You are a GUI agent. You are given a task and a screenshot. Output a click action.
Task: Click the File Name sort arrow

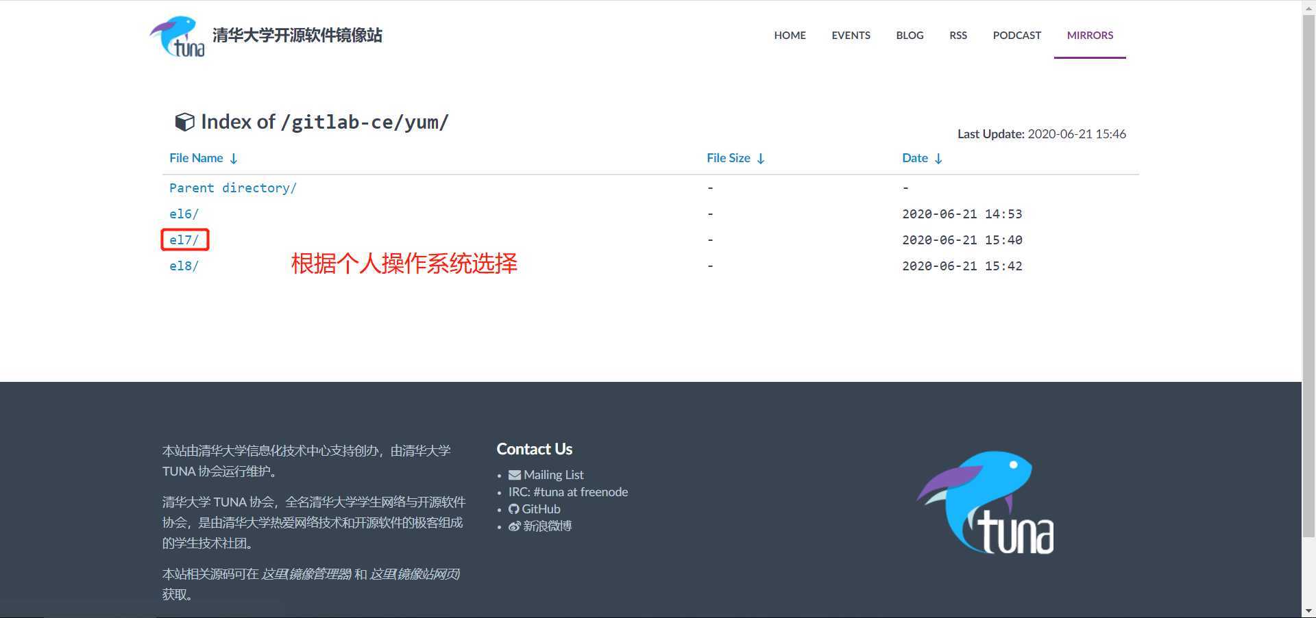(x=234, y=159)
